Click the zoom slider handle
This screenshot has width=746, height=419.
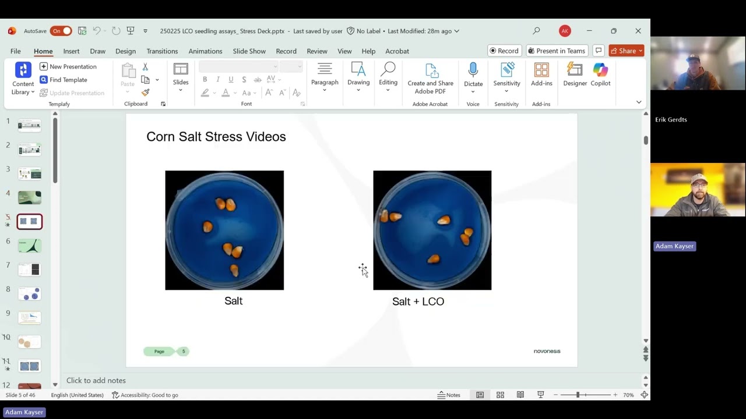point(578,395)
